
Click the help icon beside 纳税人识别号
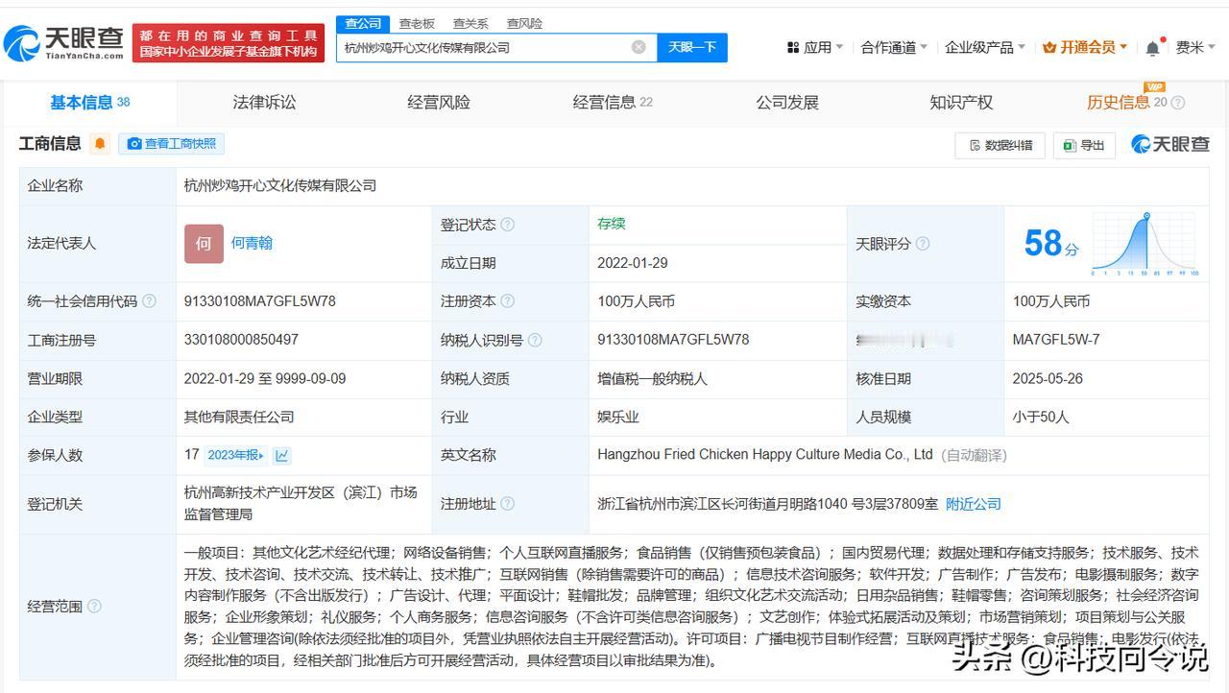(535, 340)
